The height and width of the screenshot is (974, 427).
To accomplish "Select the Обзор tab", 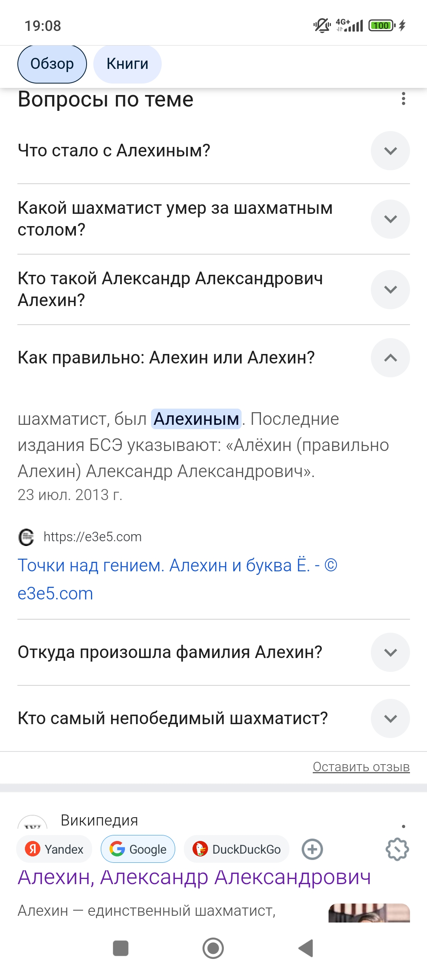I will tap(52, 64).
